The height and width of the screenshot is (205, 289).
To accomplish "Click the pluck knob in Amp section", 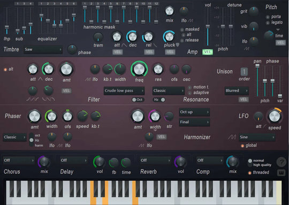I will pos(169,37).
